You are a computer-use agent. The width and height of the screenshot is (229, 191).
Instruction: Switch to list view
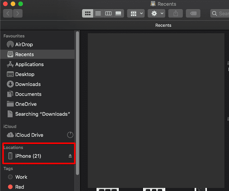pyautogui.click(x=98, y=13)
